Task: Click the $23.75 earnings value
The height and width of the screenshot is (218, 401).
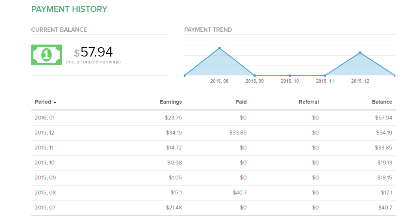Action: (x=173, y=117)
